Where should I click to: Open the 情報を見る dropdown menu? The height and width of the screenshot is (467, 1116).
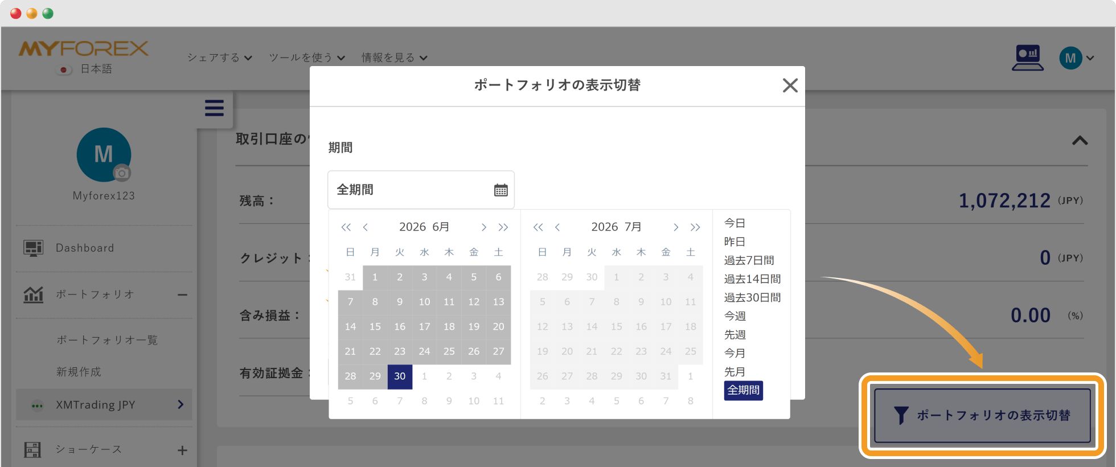[x=395, y=58]
